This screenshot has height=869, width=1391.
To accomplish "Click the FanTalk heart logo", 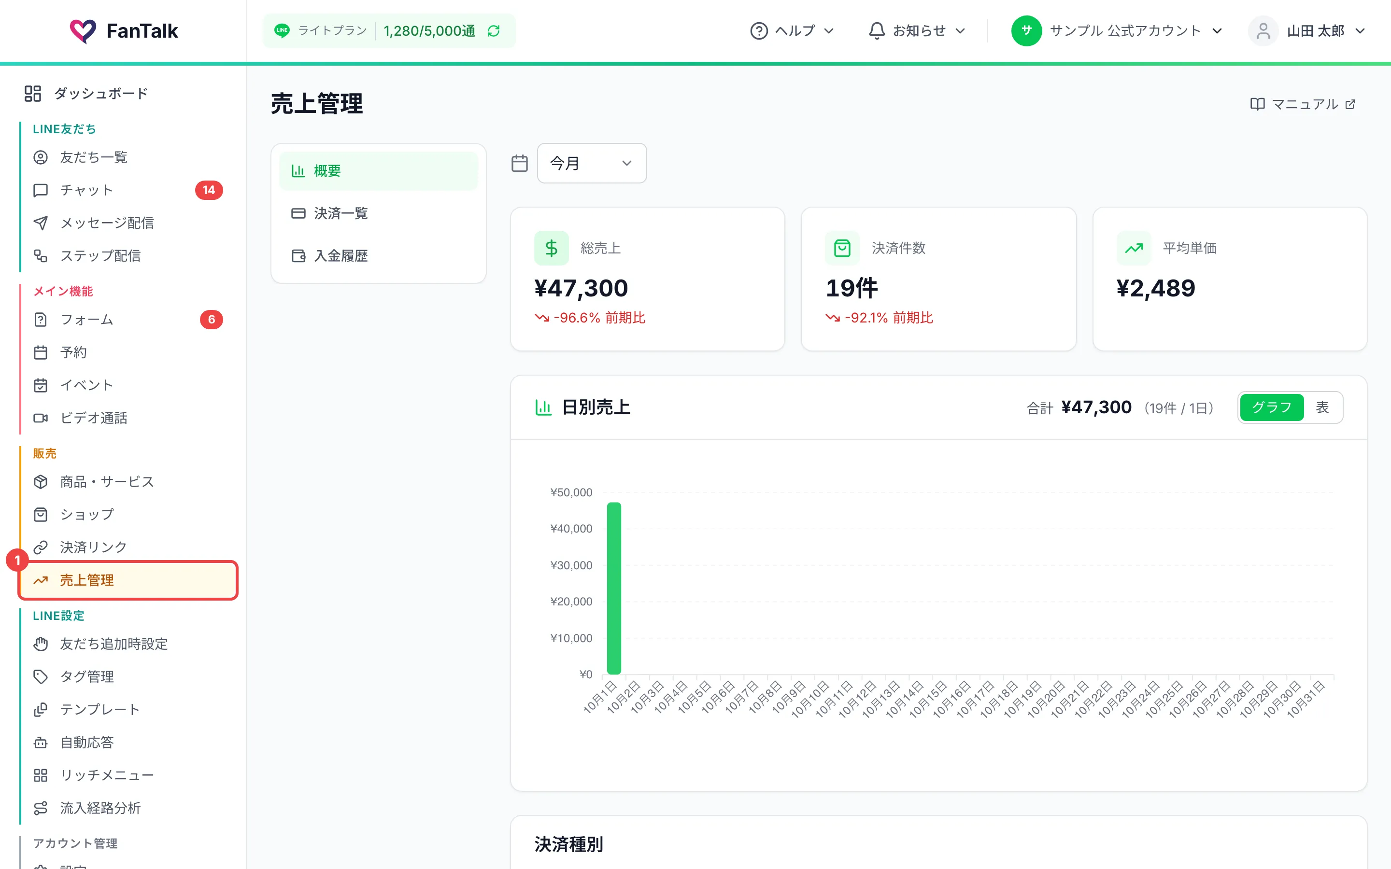I will tap(83, 31).
